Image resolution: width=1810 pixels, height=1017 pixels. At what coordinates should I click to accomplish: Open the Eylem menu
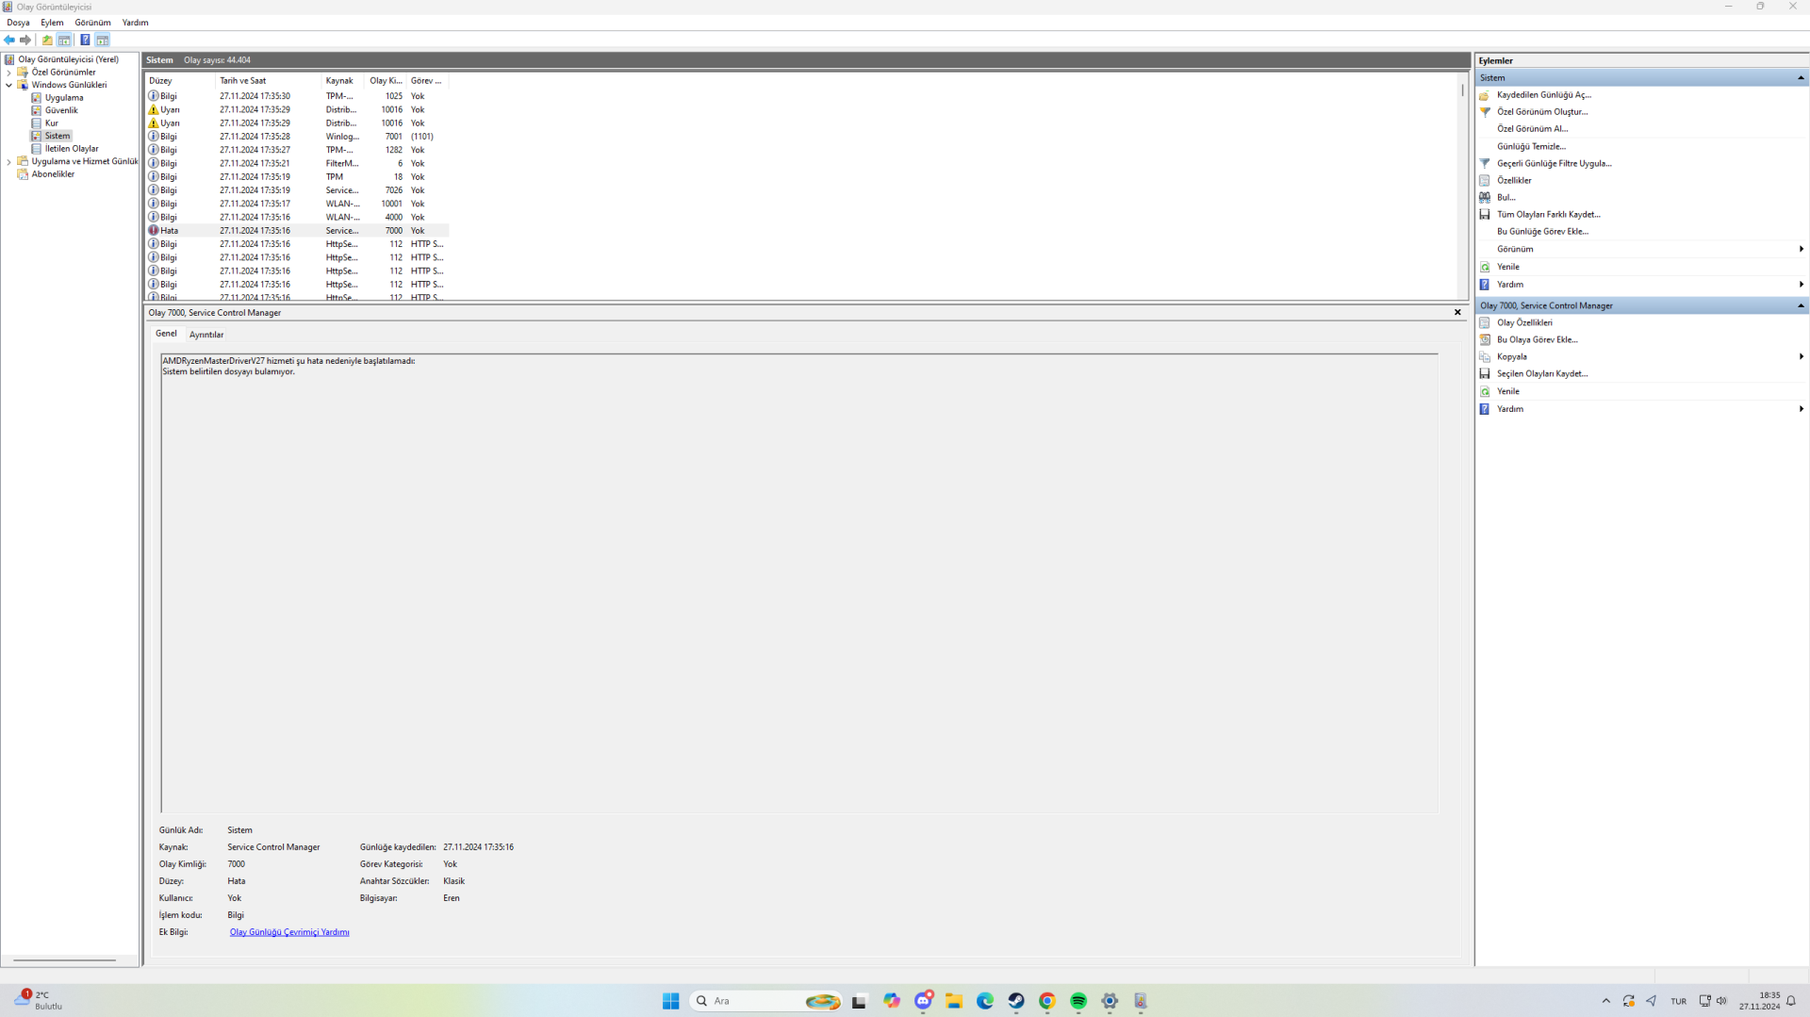[x=52, y=22]
